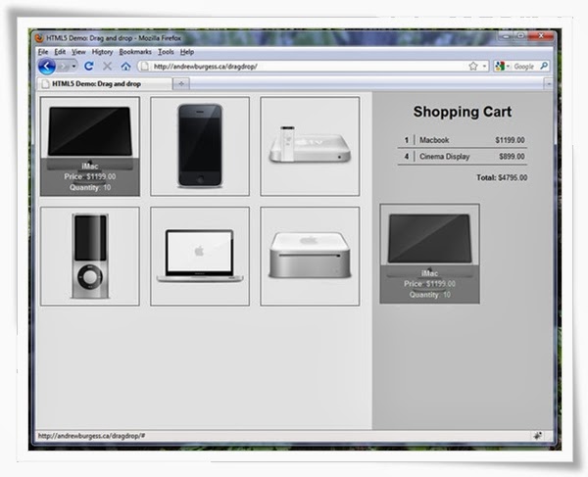
Task: Click the iMac product in the grid
Action: [90, 146]
